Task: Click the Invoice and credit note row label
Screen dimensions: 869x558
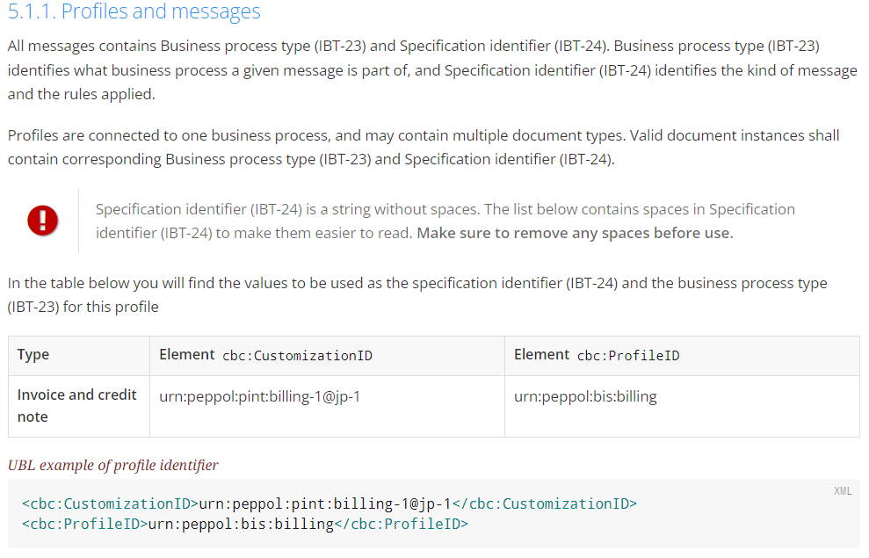Action: [76, 406]
